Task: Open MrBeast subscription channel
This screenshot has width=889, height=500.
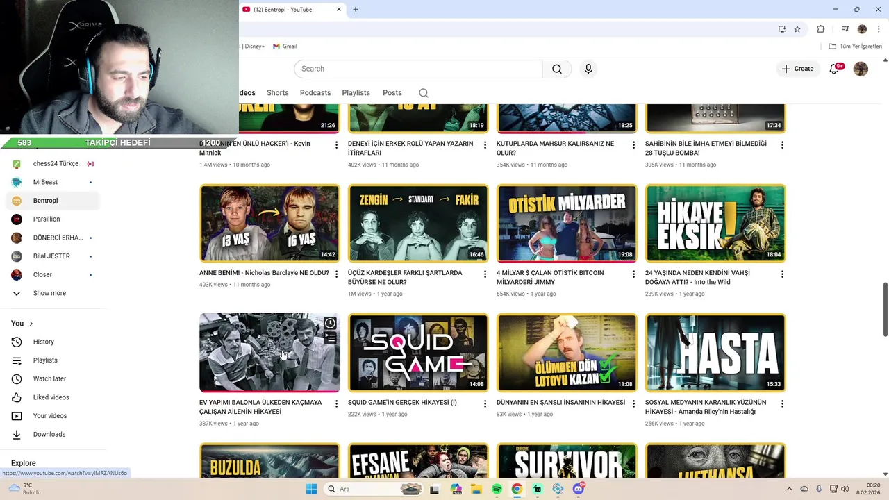Action: (x=52, y=182)
